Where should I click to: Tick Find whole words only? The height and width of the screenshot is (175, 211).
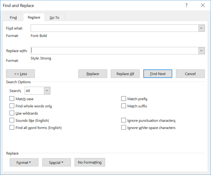click(x=12, y=106)
